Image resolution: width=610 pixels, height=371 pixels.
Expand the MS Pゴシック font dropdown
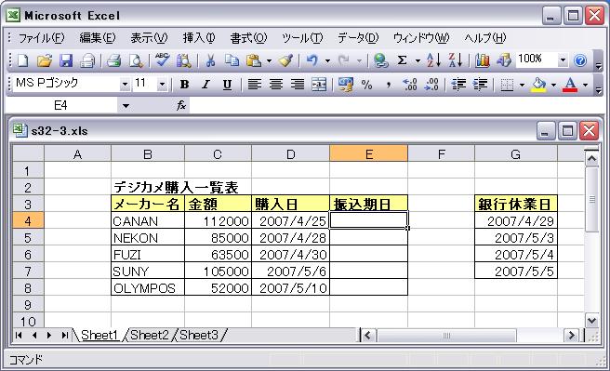click(x=125, y=84)
